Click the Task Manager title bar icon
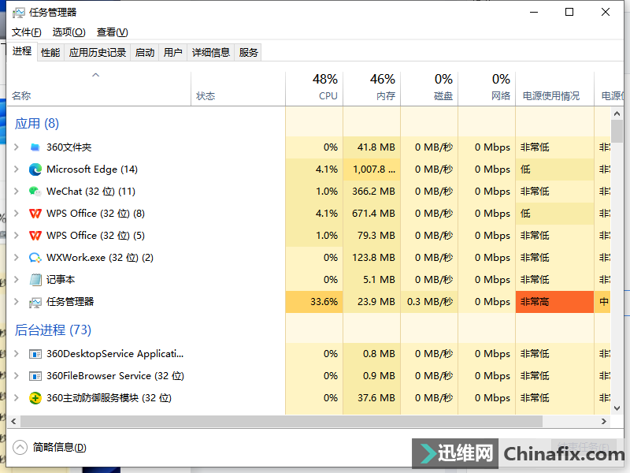630x473 pixels. pos(18,13)
